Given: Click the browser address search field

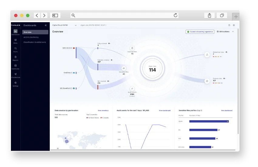Looking at the screenshot, I should point(124,15).
